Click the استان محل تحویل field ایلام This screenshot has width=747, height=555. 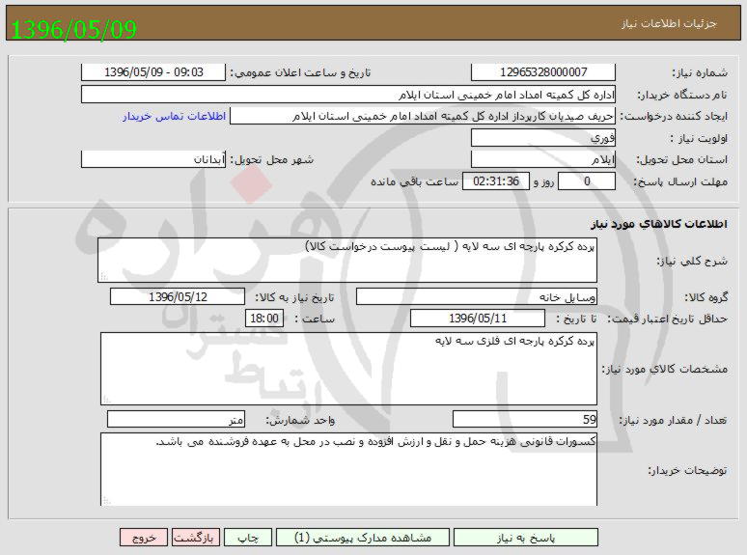pos(543,159)
